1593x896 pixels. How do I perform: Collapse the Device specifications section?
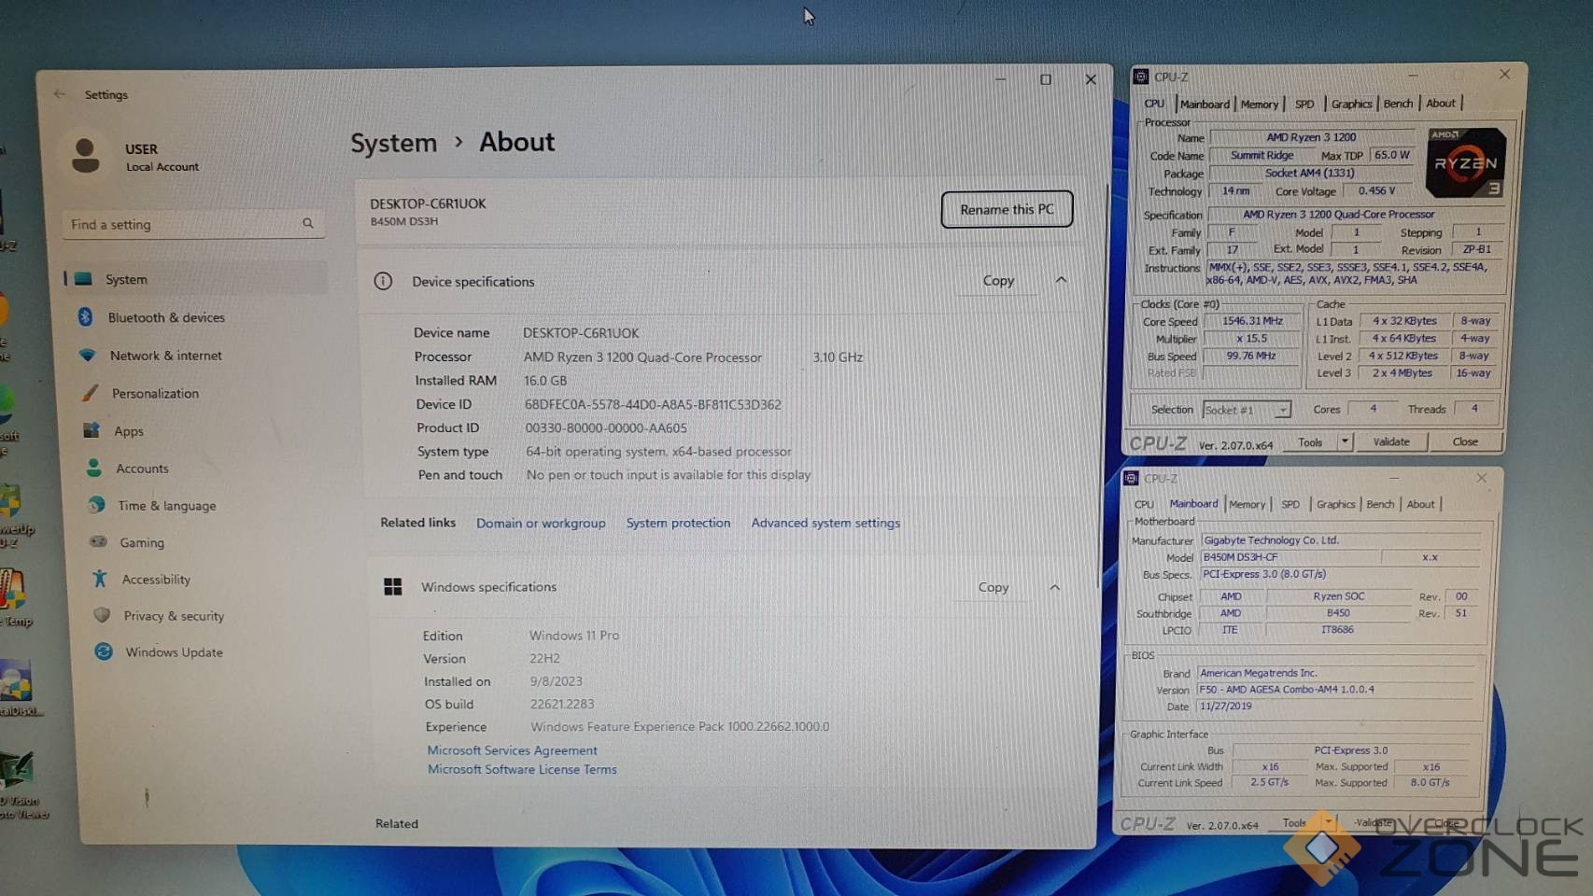(x=1061, y=280)
